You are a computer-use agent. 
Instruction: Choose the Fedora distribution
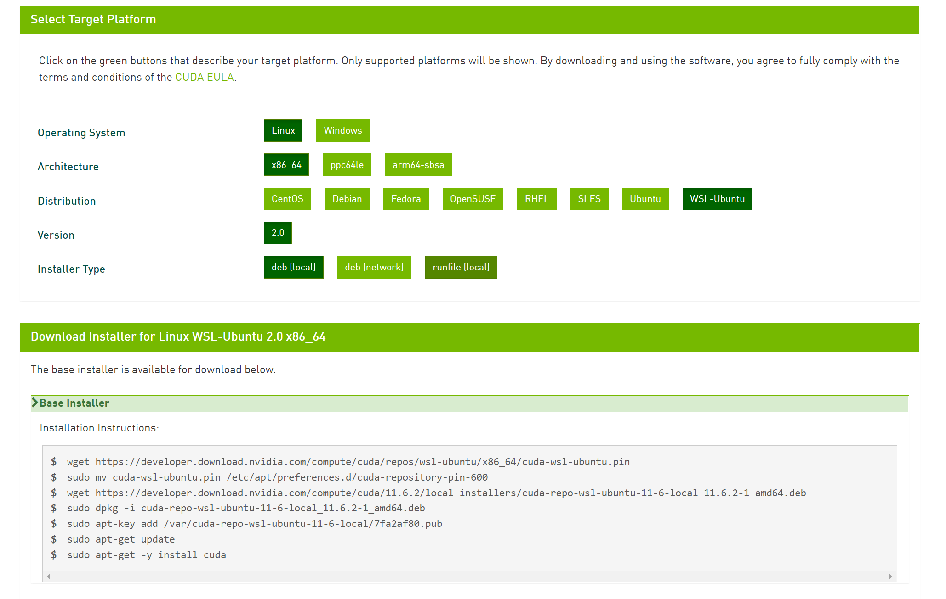click(405, 199)
